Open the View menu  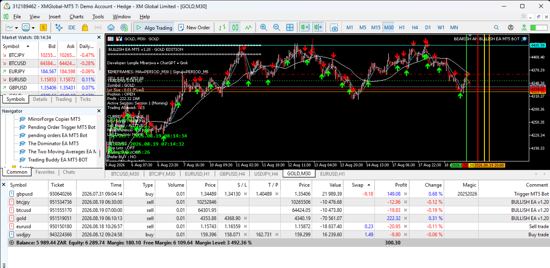point(35,17)
